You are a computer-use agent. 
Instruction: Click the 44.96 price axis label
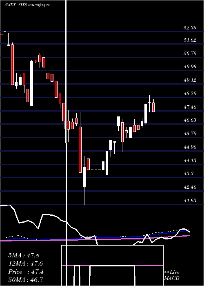click(190, 147)
